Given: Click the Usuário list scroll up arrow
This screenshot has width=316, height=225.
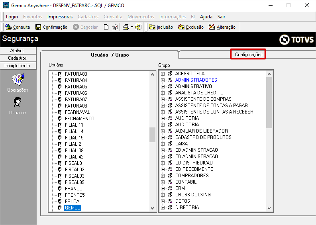Looking at the screenshot, I should point(152,74).
